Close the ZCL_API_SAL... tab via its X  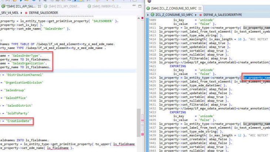pyautogui.click(x=39, y=6)
